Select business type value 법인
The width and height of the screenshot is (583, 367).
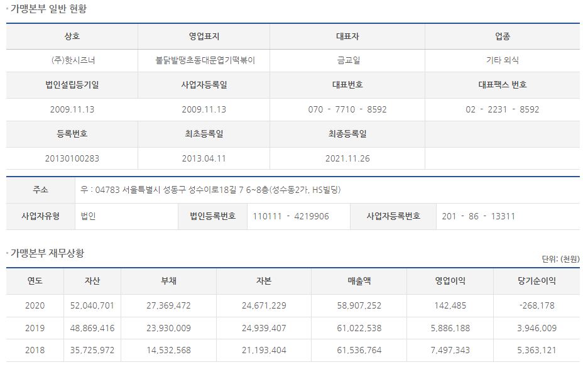[x=88, y=216]
